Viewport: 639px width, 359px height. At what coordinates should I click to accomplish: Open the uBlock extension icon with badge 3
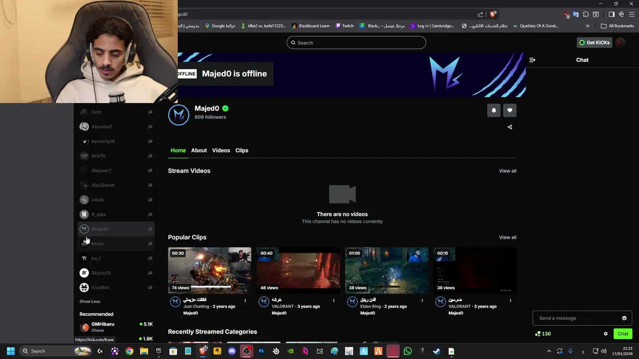[x=566, y=14]
